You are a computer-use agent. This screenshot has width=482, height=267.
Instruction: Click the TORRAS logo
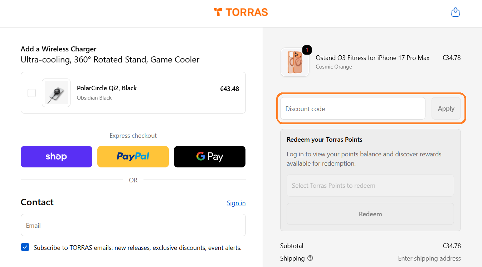click(240, 12)
